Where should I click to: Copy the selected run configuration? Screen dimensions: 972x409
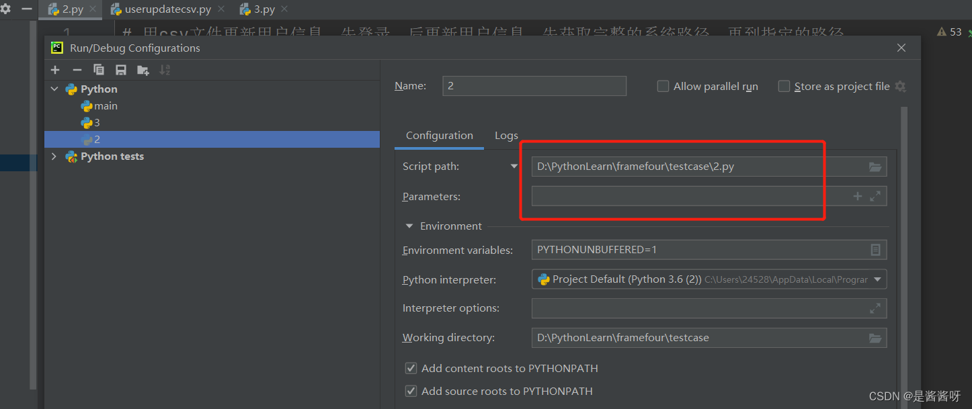coord(99,70)
